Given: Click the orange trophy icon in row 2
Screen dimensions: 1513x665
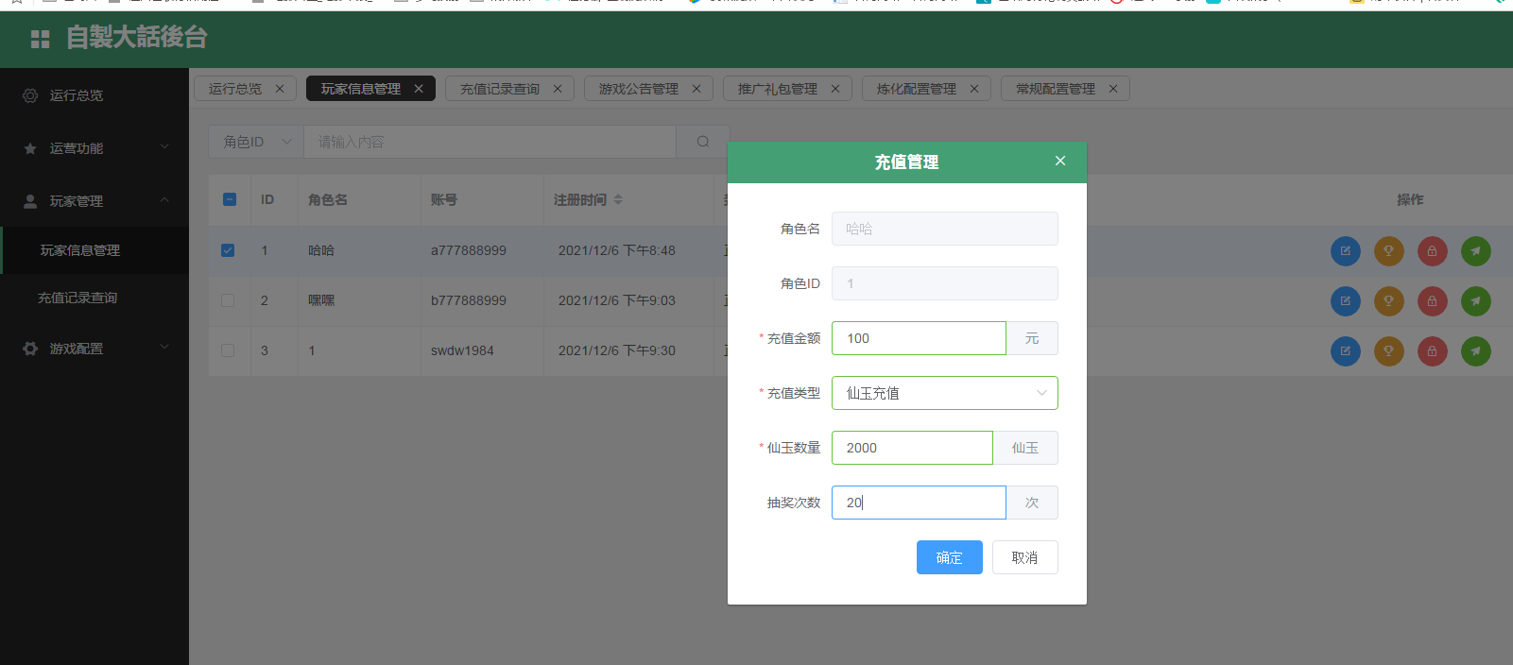Looking at the screenshot, I should point(1388,301).
